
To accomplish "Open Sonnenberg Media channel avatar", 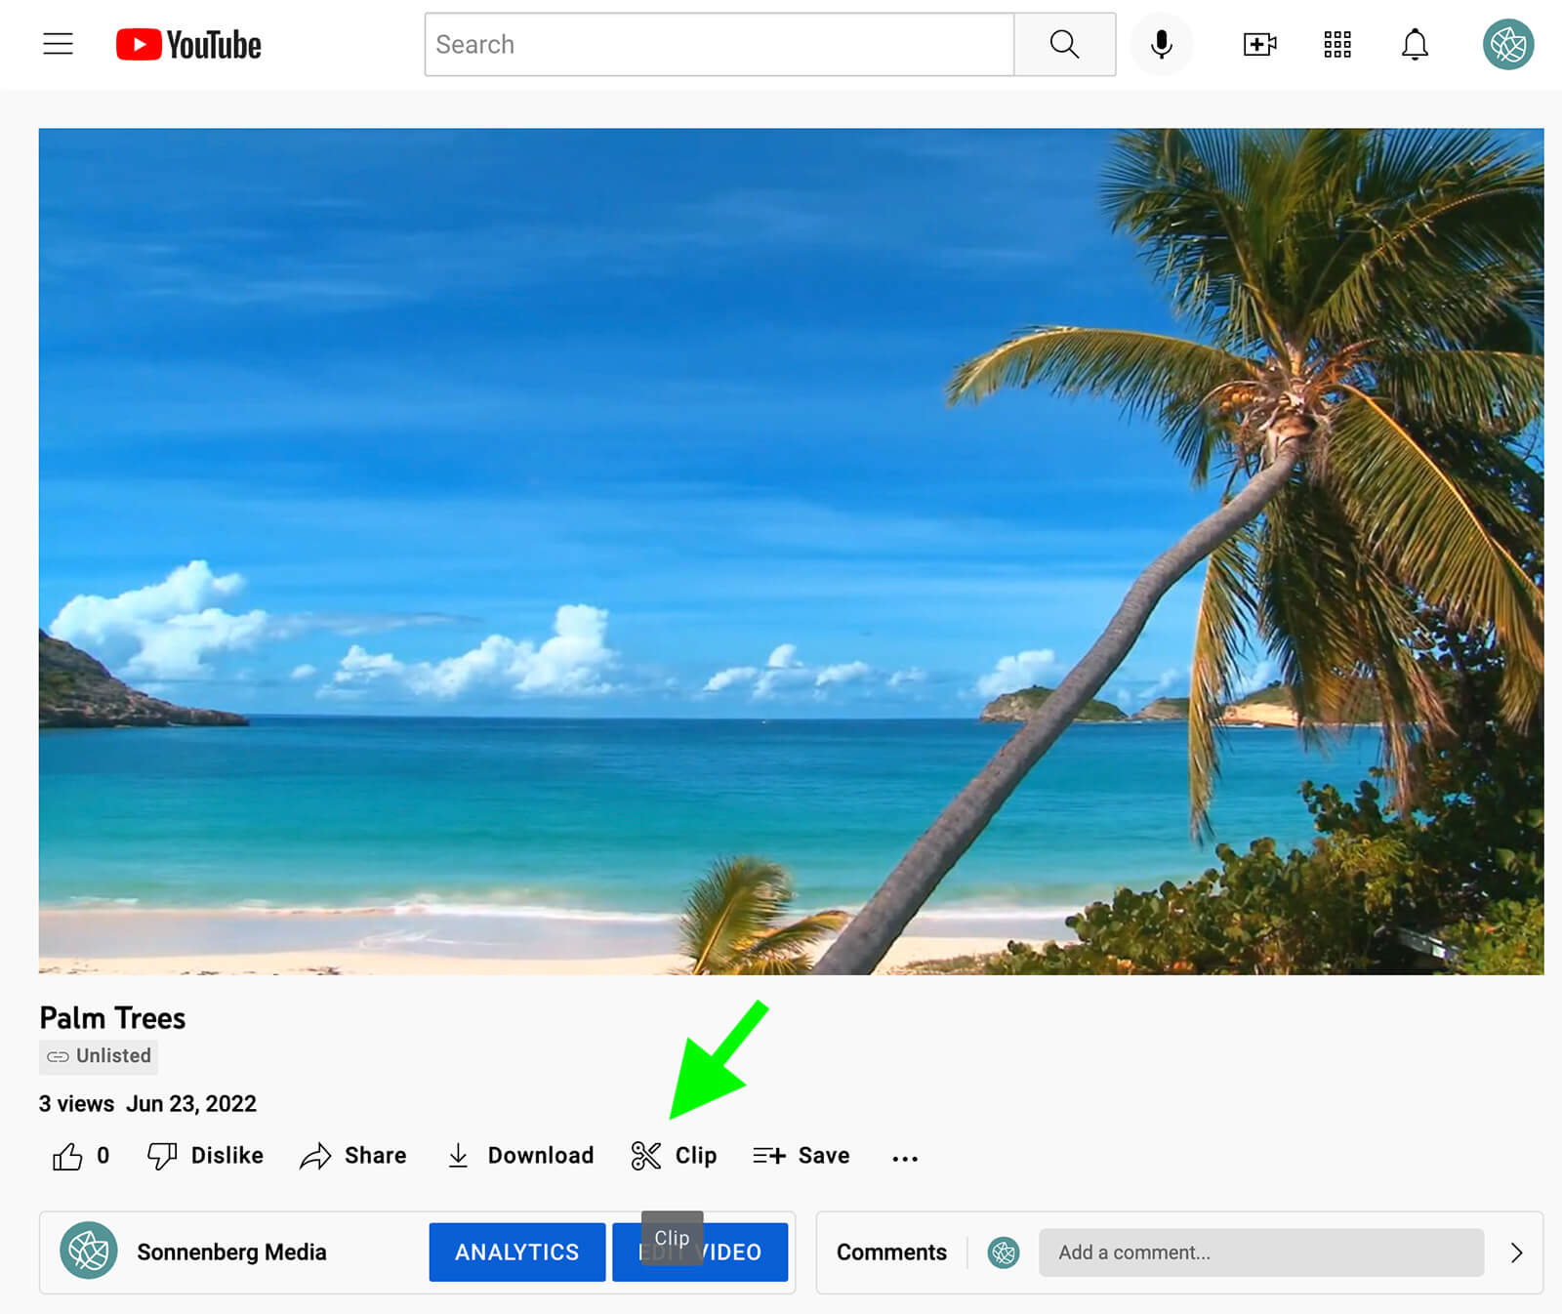I will coord(89,1251).
